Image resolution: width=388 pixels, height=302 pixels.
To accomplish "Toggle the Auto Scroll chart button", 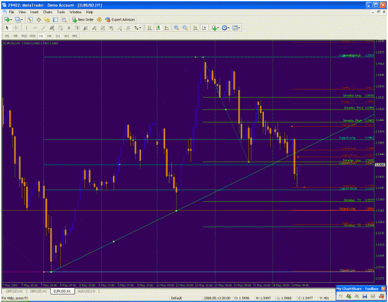I will tap(196, 28).
